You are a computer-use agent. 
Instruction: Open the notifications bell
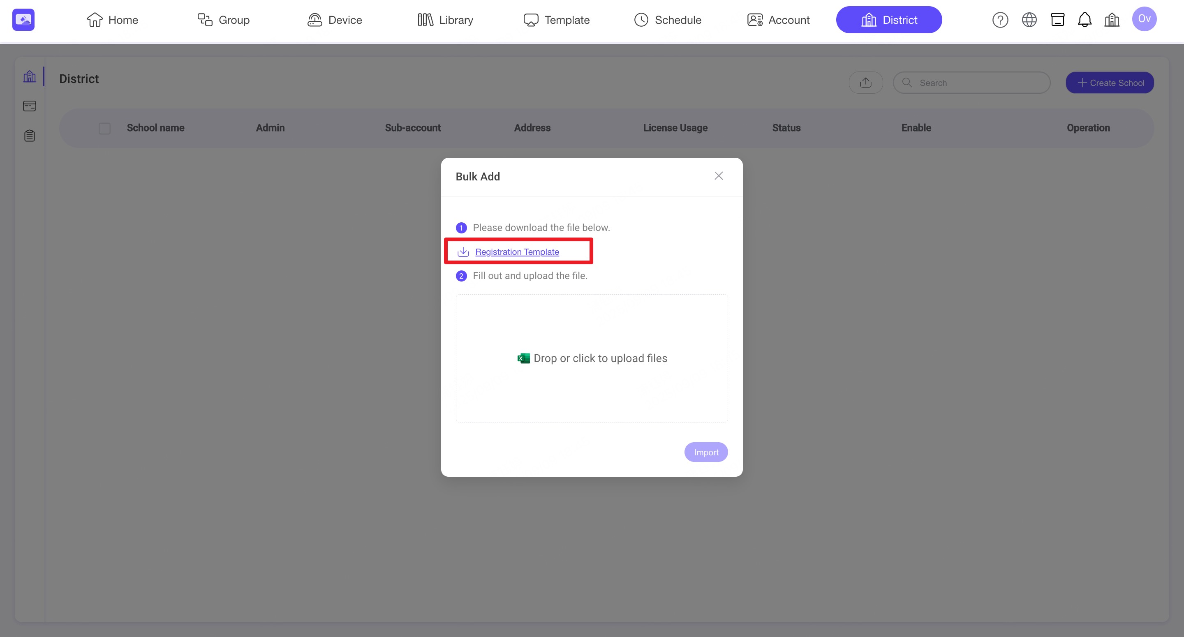(x=1084, y=20)
